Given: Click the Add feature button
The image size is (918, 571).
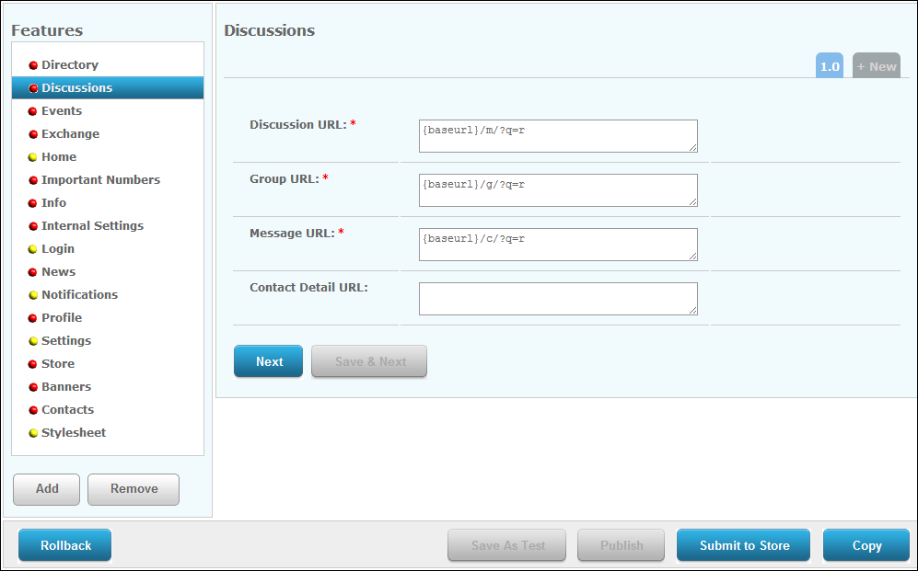Looking at the screenshot, I should click(x=47, y=489).
